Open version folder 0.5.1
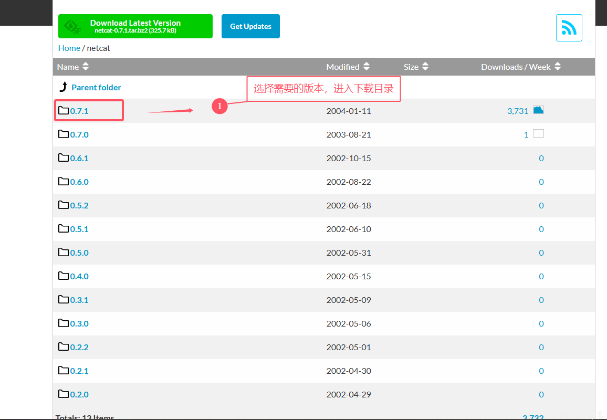This screenshot has height=420, width=607. [x=79, y=229]
